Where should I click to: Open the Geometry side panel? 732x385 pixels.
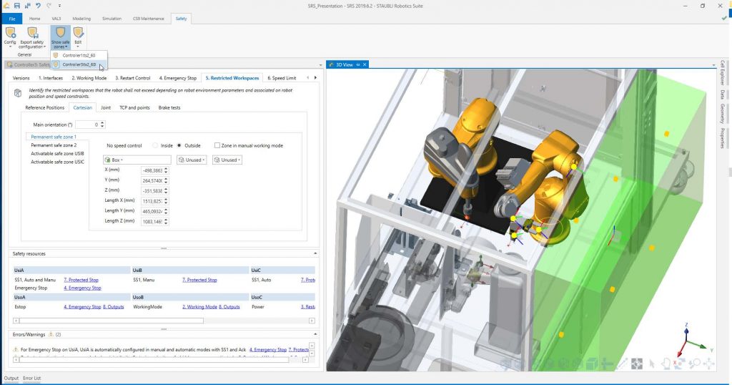click(x=722, y=114)
